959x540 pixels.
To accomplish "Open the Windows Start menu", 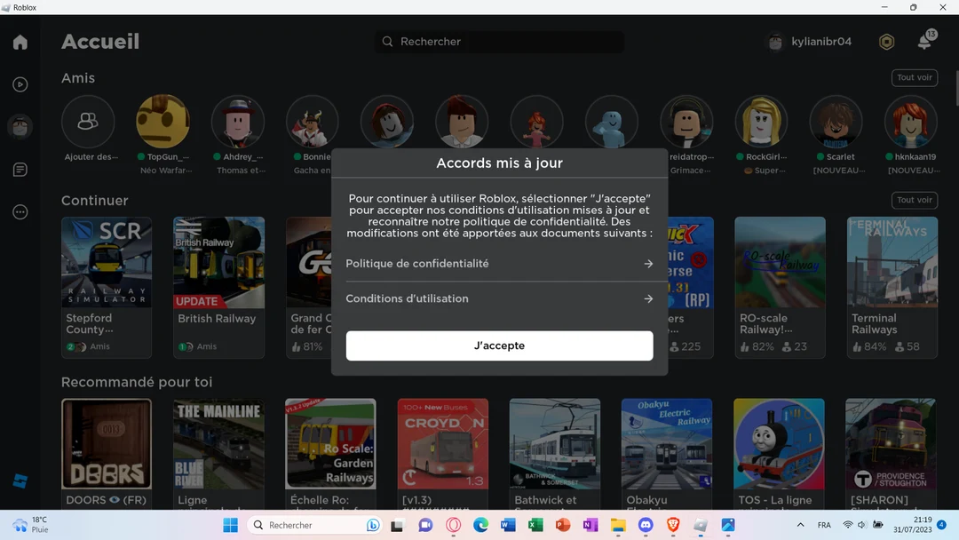I will coord(230,525).
